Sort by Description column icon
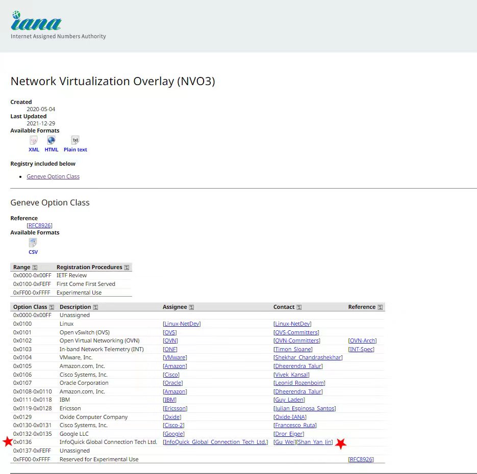Image resolution: width=477 pixels, height=474 pixels. (x=95, y=307)
